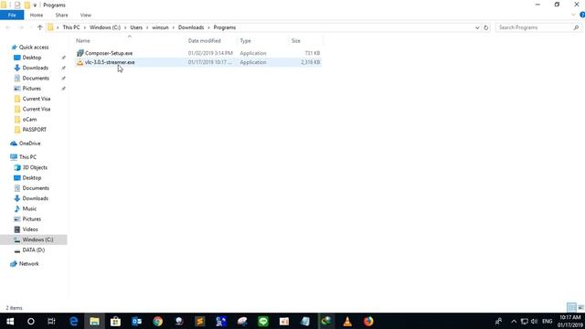Open Sublime Text from taskbar
This screenshot has width=585, height=329.
(200, 321)
